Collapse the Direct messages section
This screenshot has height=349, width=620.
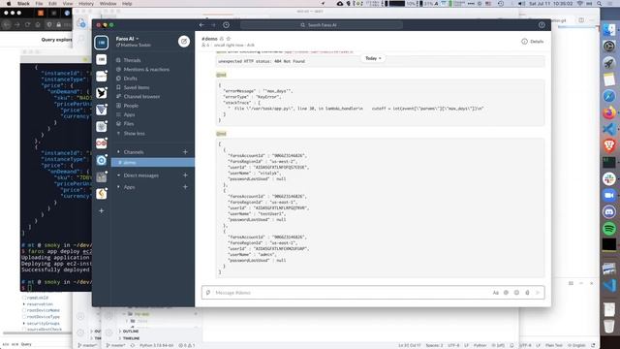[x=118, y=175]
